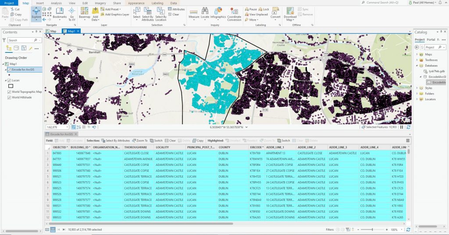Click Copy in the table toolbar
The height and width of the screenshot is (235, 449).
[198, 140]
